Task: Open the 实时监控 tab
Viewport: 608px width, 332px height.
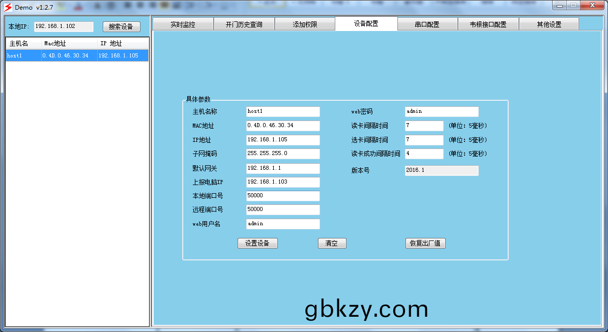Action: 183,24
